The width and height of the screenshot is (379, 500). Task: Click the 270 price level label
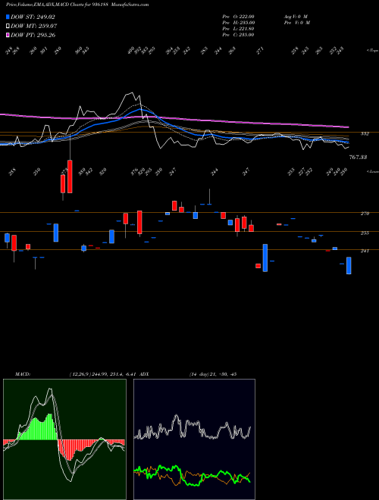pyautogui.click(x=365, y=214)
